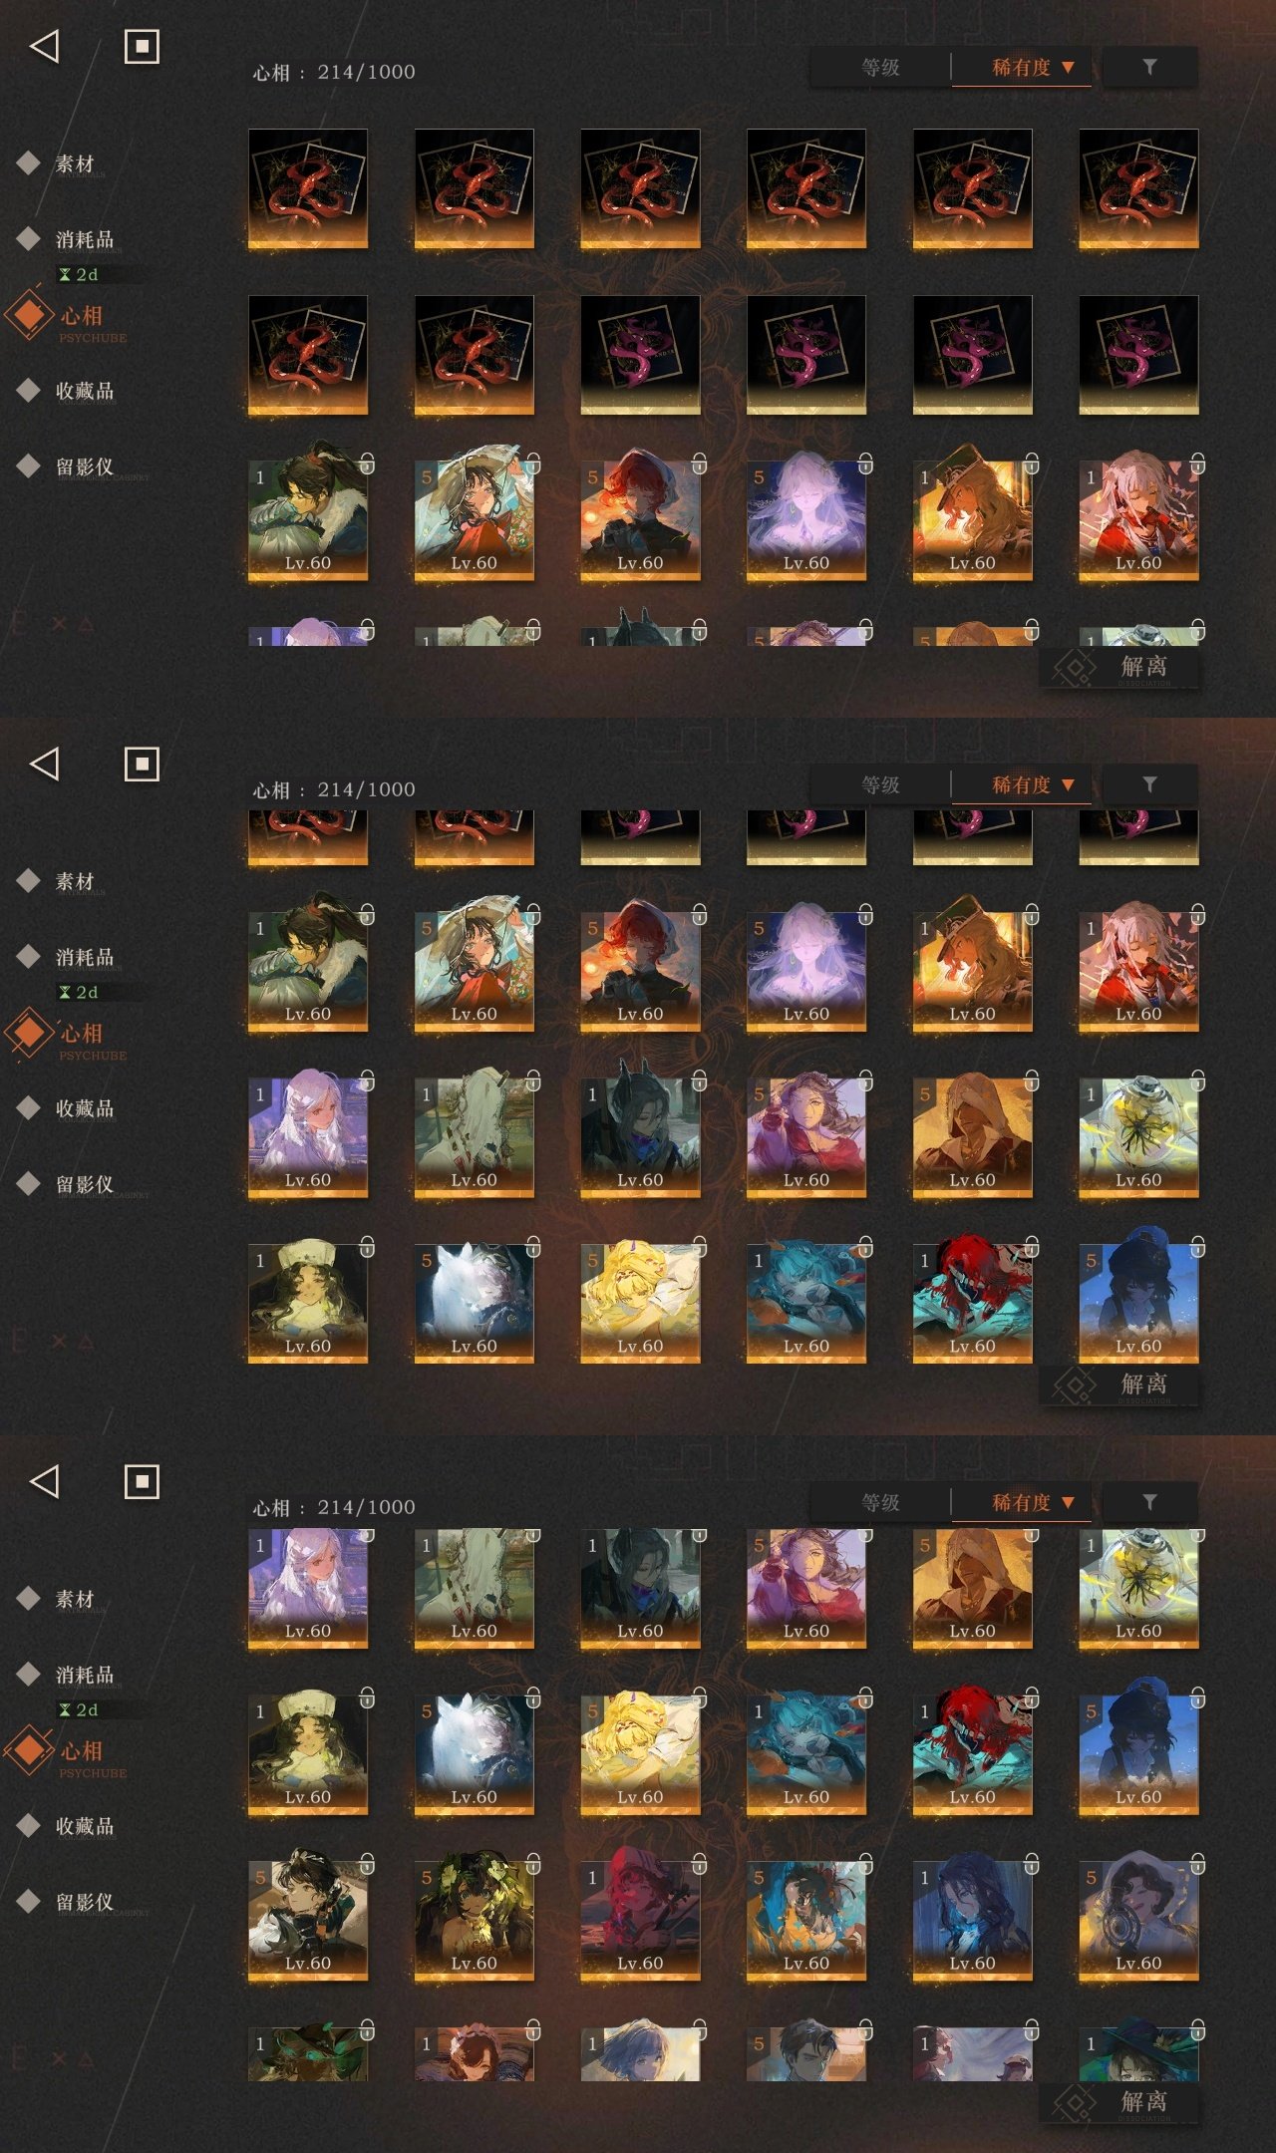This screenshot has width=1276, height=2153.
Task: Click the 解离 button in the bottom screenshot
Action: click(x=1119, y=2102)
